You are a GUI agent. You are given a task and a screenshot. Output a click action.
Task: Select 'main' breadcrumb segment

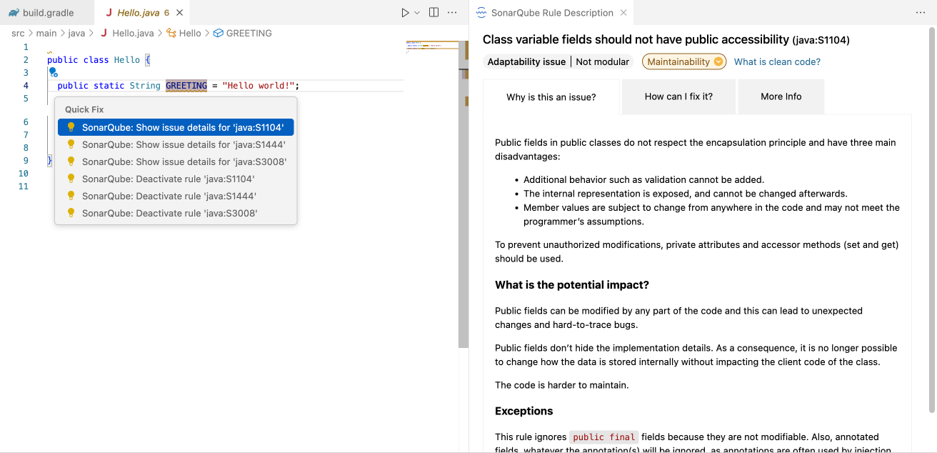point(46,33)
